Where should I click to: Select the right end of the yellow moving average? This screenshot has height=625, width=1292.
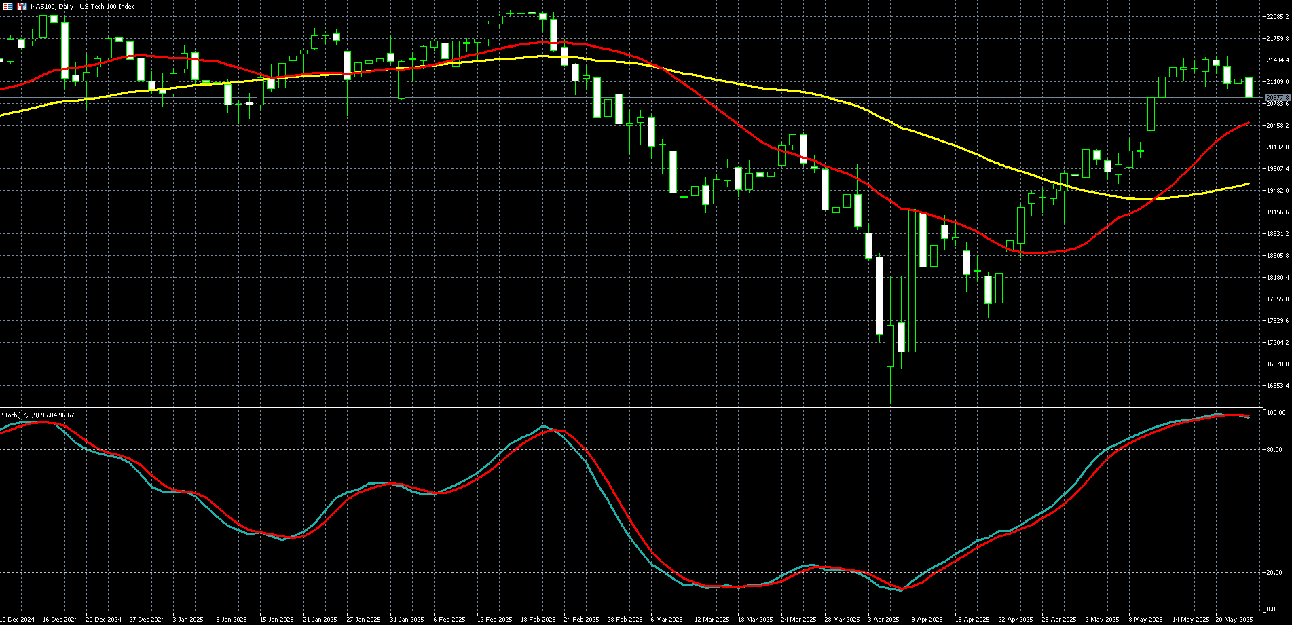(x=1248, y=184)
